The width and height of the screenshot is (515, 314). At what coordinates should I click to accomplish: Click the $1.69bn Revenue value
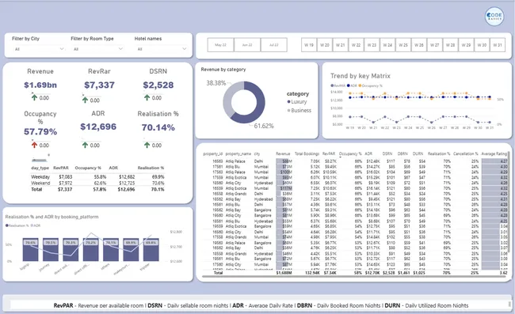click(x=40, y=85)
